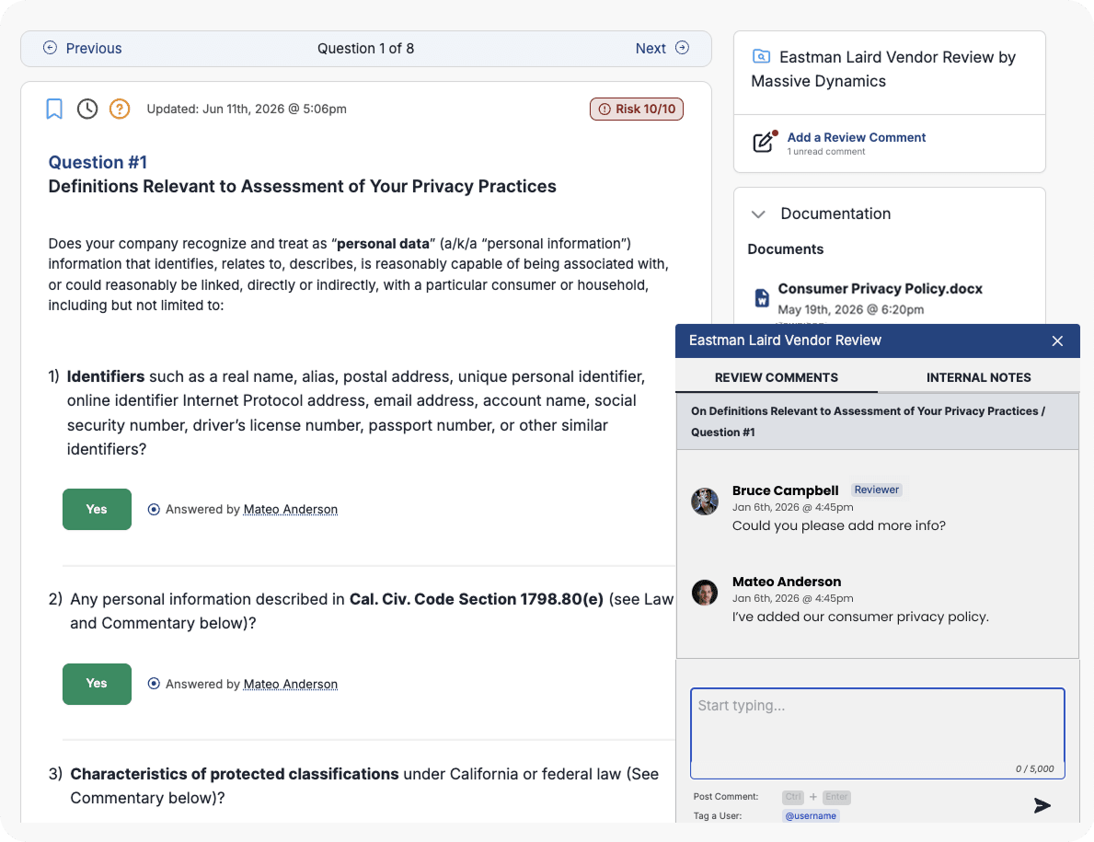Go to the Next question
Screen dimensions: 1094x842
click(x=662, y=48)
